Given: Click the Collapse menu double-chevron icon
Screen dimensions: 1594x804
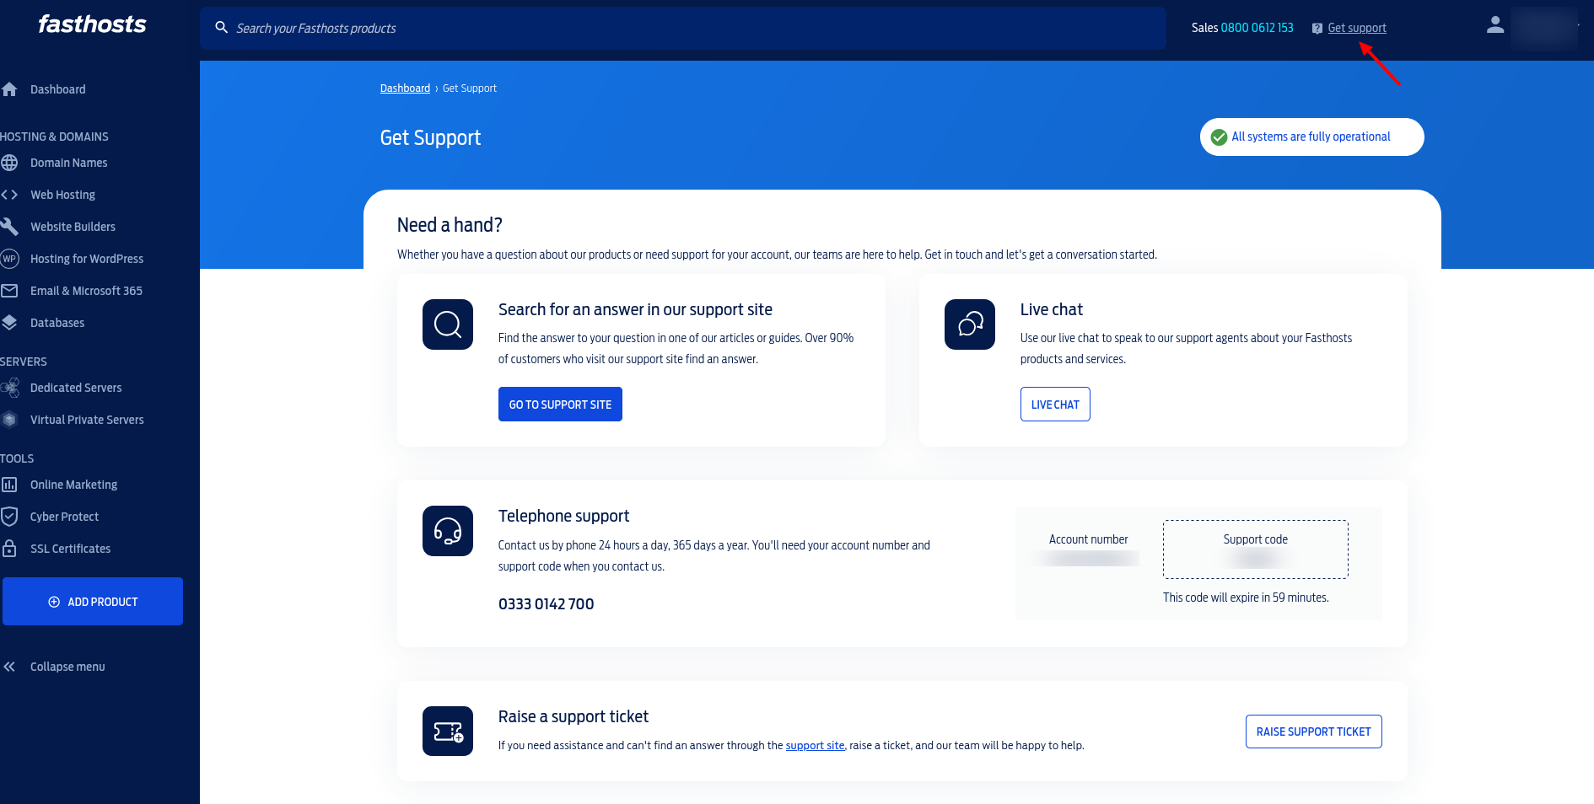Looking at the screenshot, I should pos(9,667).
